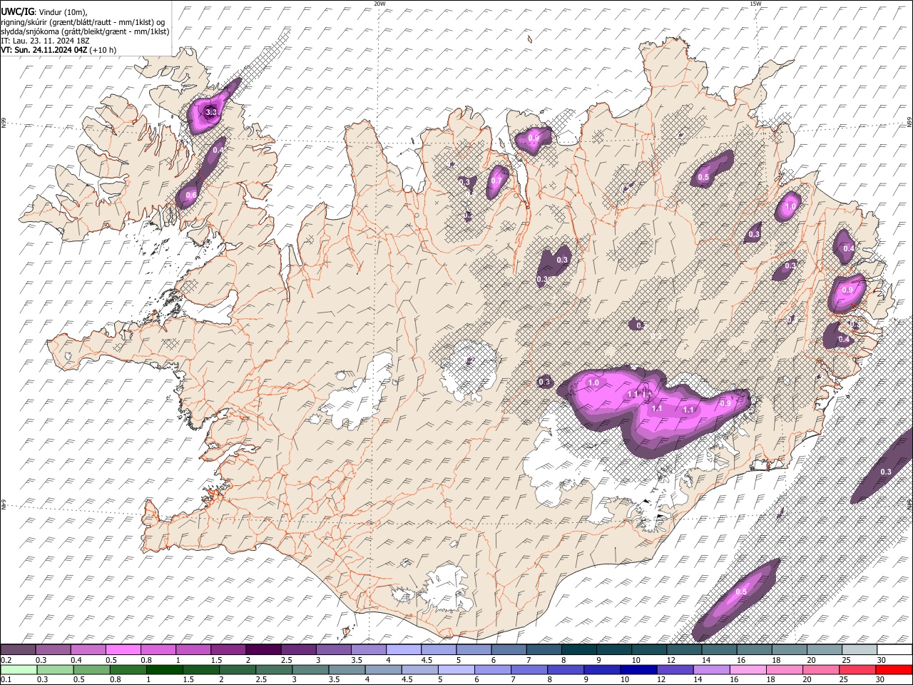913x685 pixels.
Task: Click the '0.1' label under the lower legend row
Action: point(6,679)
